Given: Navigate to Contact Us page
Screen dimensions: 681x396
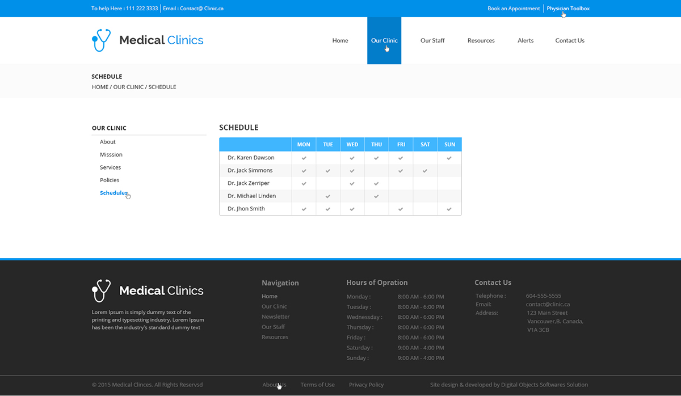Looking at the screenshot, I should [x=570, y=40].
